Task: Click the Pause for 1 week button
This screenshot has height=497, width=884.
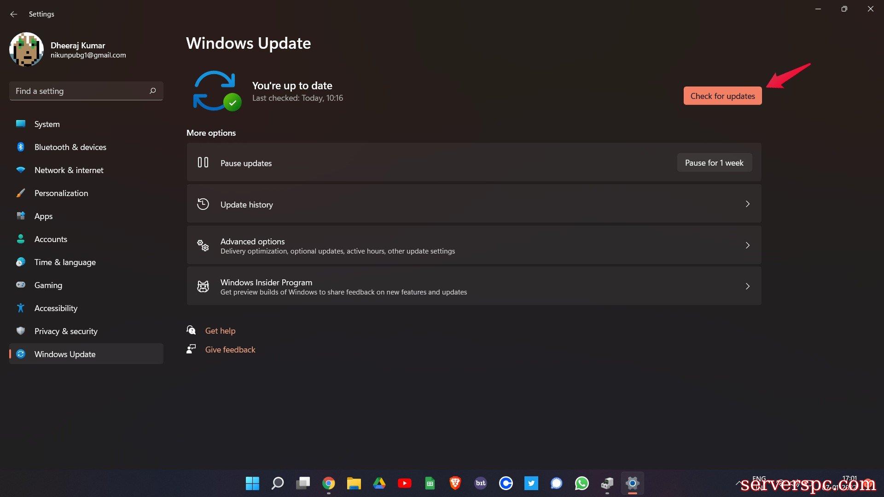Action: [x=714, y=162]
